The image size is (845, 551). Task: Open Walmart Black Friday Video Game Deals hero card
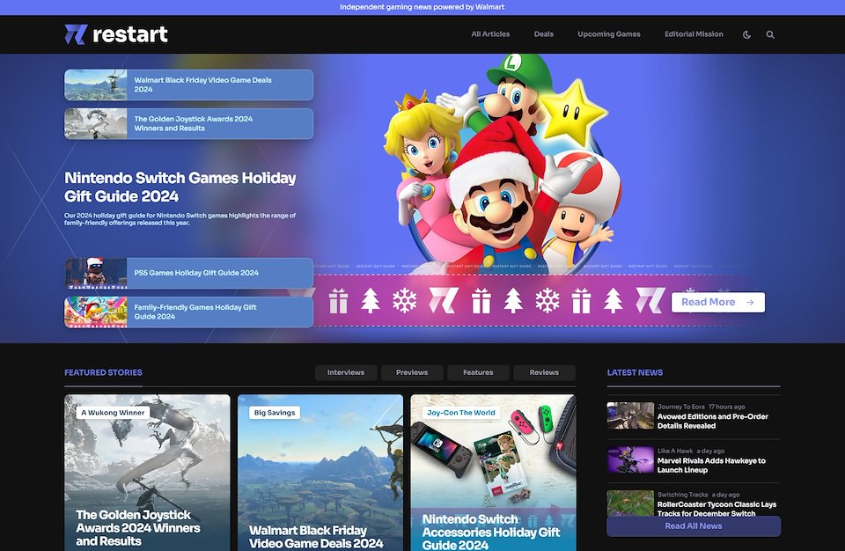click(x=188, y=84)
